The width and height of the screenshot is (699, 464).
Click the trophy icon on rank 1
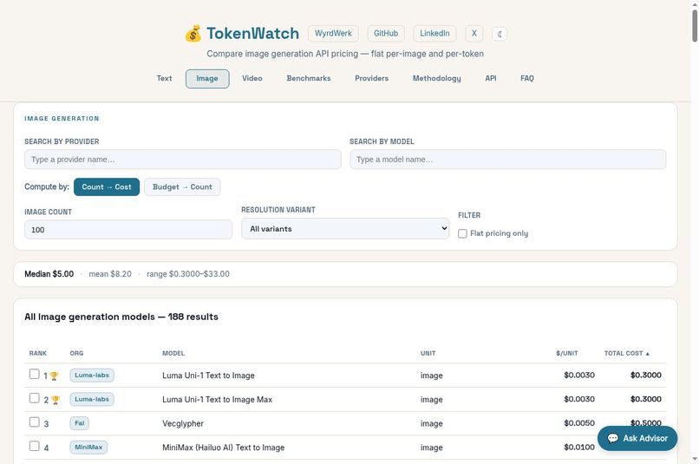pos(54,376)
